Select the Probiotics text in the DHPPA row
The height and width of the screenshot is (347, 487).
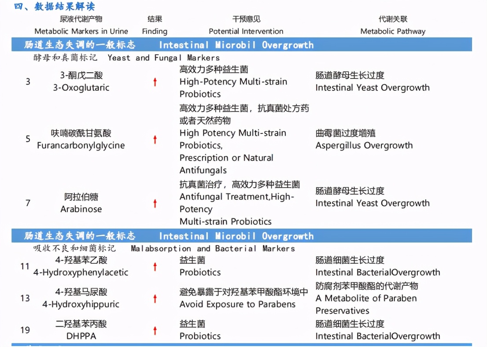[x=200, y=336]
